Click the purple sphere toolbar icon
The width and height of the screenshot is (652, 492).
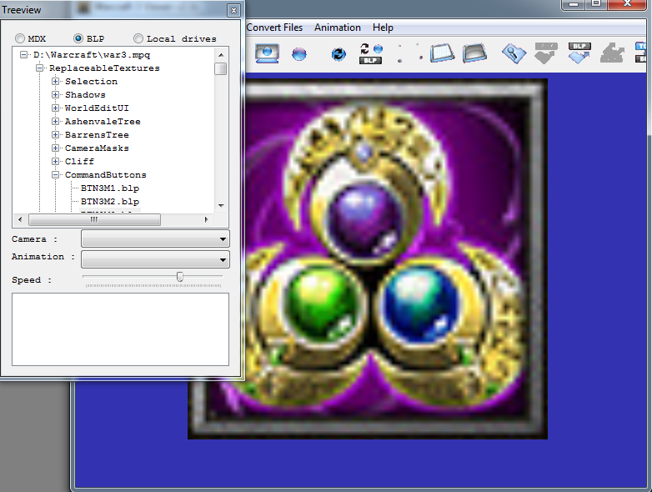[299, 54]
